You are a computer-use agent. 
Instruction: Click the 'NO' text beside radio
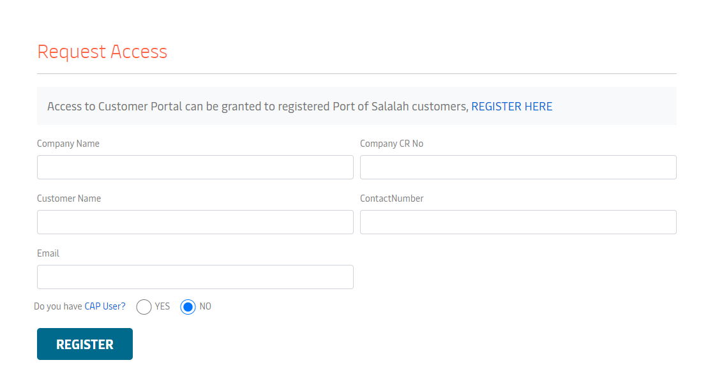[x=205, y=306]
